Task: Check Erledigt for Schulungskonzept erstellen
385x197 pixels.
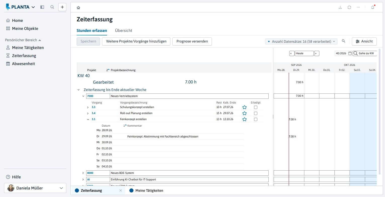Action: point(256,107)
